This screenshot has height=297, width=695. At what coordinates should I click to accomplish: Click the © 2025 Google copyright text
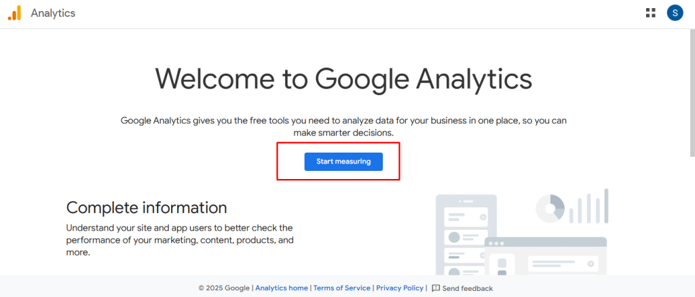(x=224, y=288)
